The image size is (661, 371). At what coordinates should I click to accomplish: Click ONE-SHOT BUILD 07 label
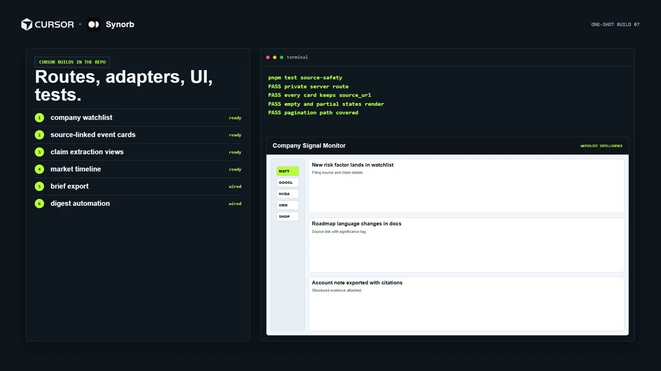pos(616,25)
